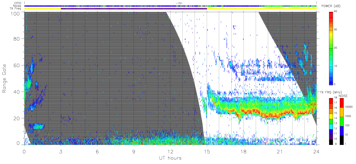The image size is (356, 164).
Task: Click the CPID row label
Action: click(x=18, y=3)
